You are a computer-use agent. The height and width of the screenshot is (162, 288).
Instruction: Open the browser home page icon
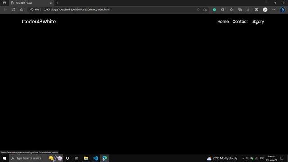(22, 9)
